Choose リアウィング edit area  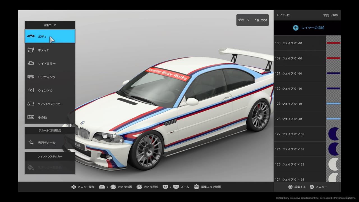(x=50, y=77)
